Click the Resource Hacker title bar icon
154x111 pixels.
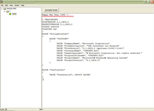pyautogui.click(x=2, y=2)
